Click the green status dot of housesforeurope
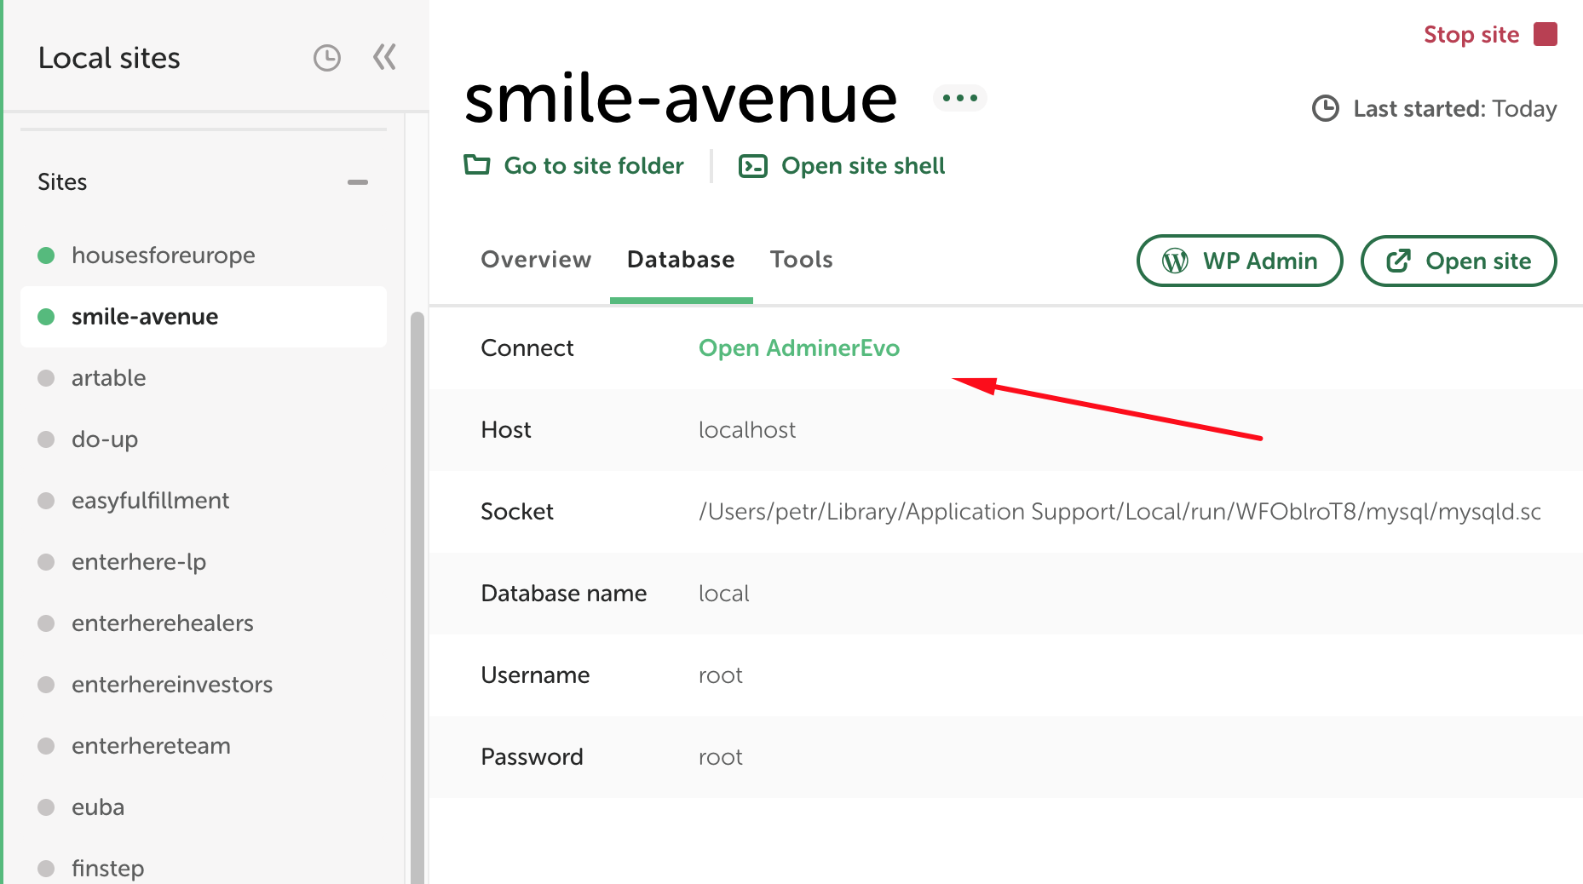Screen dimensions: 1583x884 [47, 255]
